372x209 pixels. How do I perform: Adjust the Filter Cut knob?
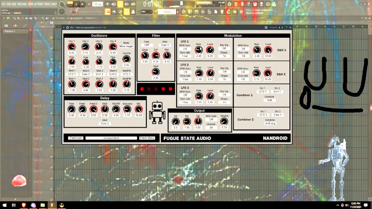click(x=156, y=55)
